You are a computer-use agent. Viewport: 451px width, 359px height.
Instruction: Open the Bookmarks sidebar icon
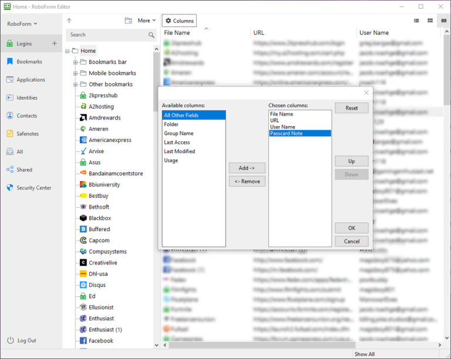pos(10,62)
